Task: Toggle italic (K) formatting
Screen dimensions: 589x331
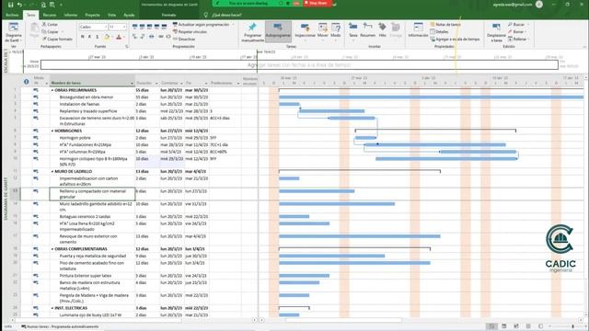Action: pyautogui.click(x=90, y=37)
